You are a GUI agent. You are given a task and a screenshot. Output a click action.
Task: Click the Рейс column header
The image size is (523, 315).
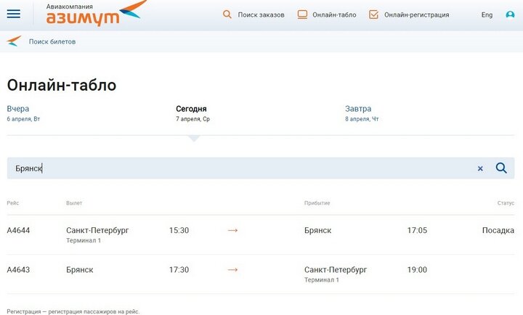[x=12, y=203]
